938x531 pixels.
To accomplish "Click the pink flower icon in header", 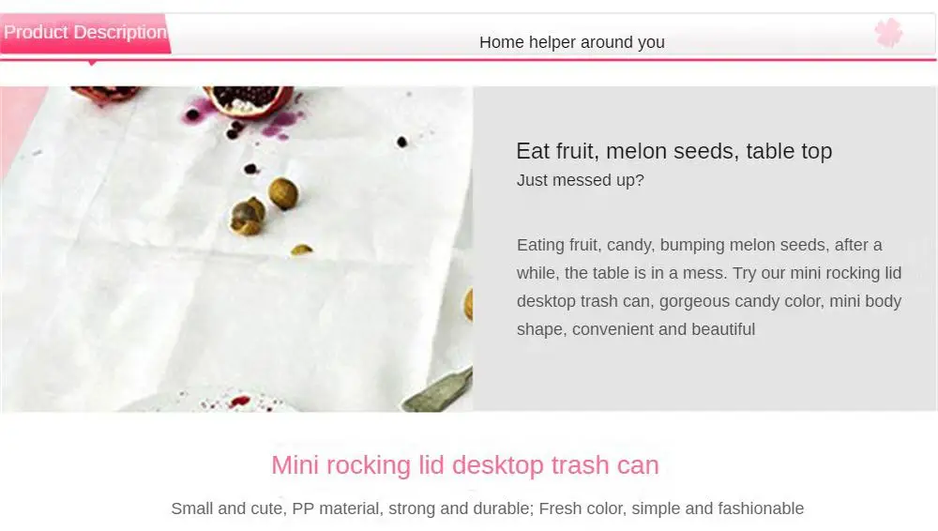I will coord(888,32).
